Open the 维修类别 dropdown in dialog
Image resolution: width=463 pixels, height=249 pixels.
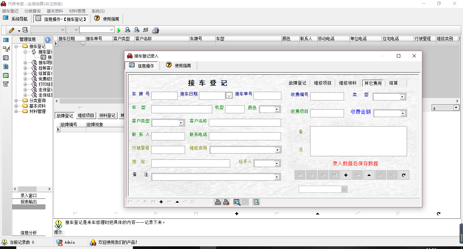[x=277, y=150]
